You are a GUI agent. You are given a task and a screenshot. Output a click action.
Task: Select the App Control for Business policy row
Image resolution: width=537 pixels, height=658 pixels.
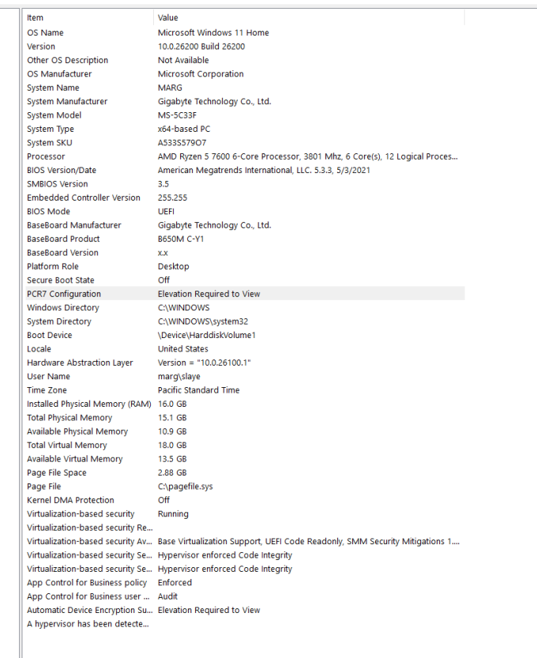pos(244,583)
